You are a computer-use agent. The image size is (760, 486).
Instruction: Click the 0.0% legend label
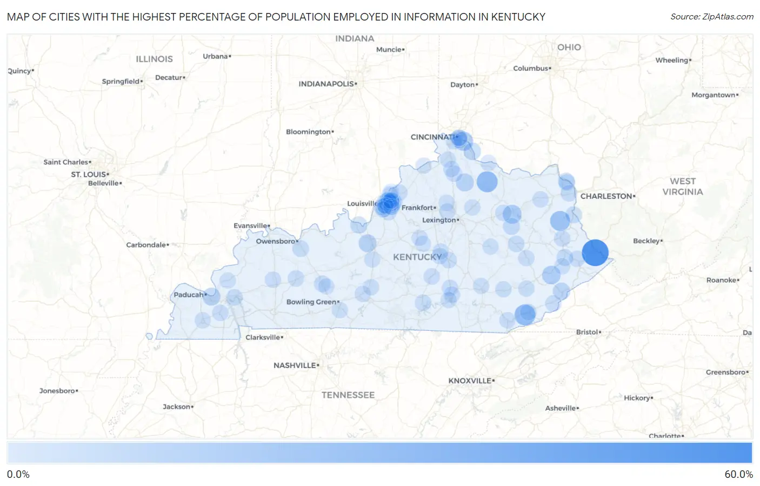click(x=18, y=474)
